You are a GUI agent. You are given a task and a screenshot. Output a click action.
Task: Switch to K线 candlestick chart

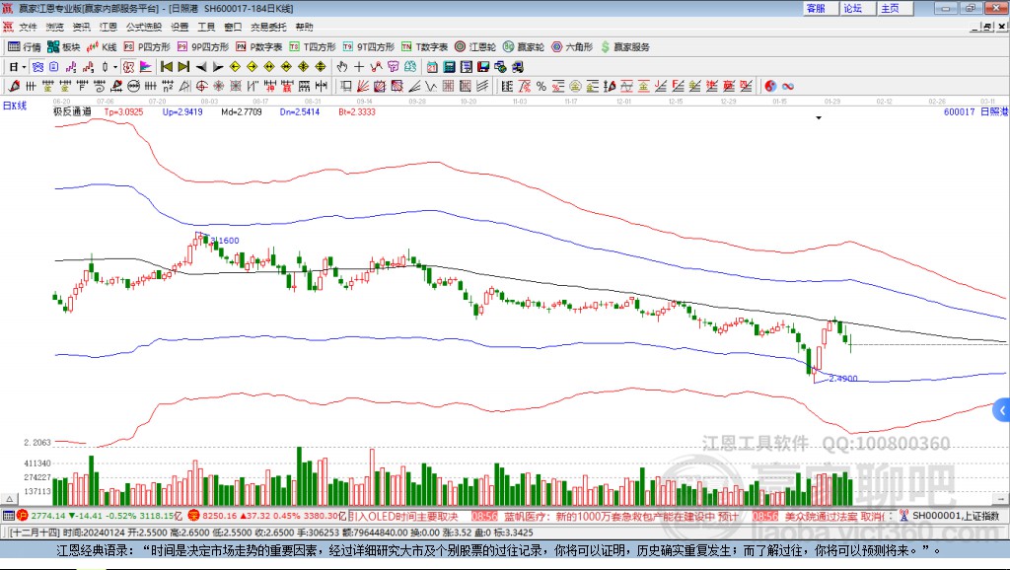[x=103, y=46]
